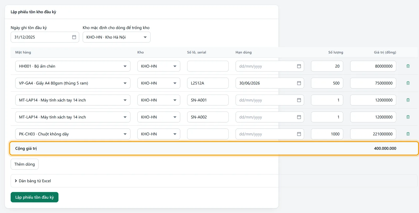Open item dropdown VP-GA4 · Giấy A4 80gsm

73,83
